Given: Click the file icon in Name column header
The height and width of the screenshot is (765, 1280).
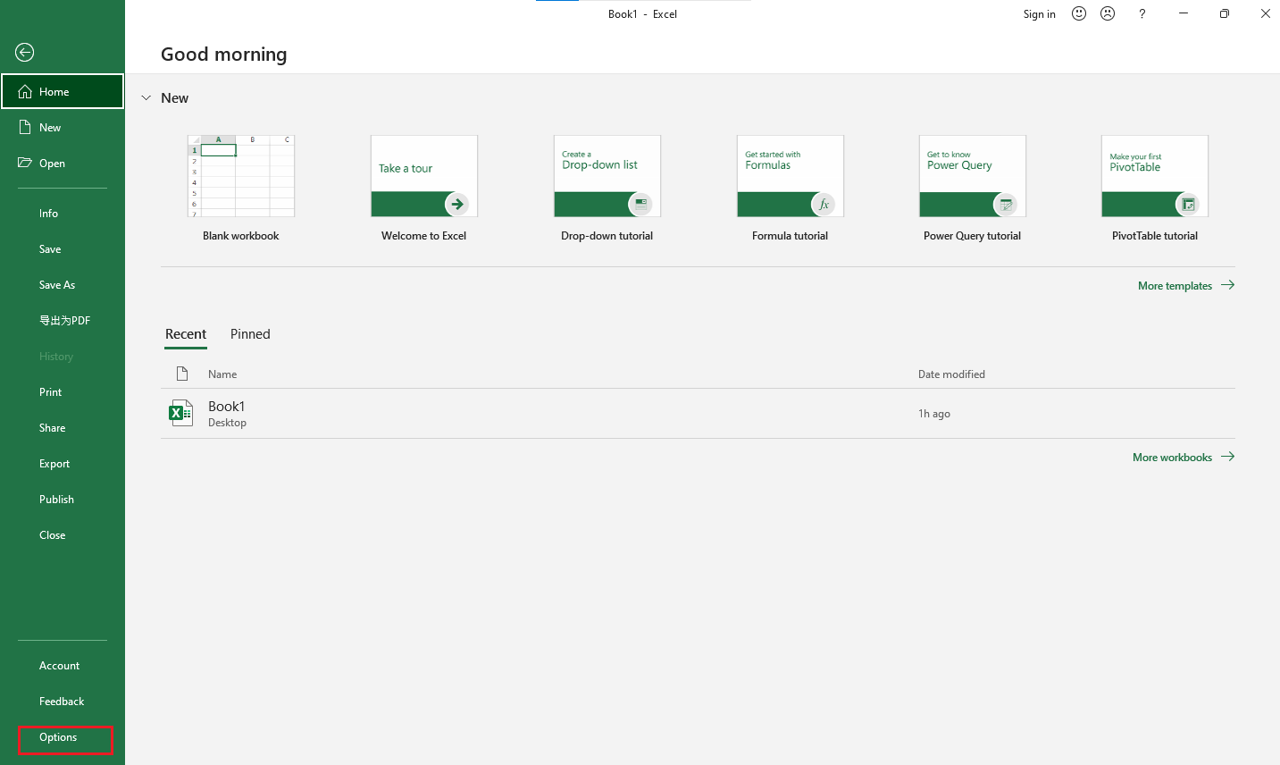Looking at the screenshot, I should tap(182, 374).
